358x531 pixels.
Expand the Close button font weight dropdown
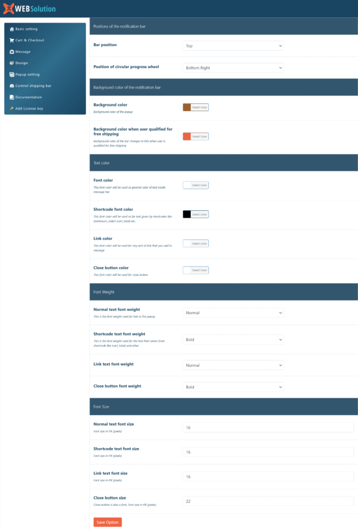pos(233,387)
